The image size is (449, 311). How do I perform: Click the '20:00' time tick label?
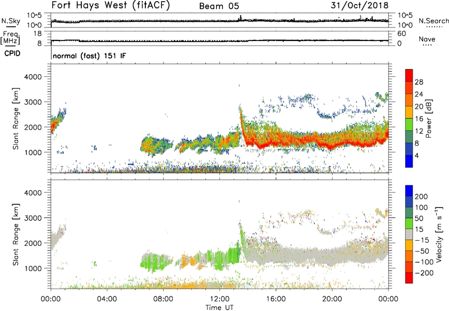point(332,299)
